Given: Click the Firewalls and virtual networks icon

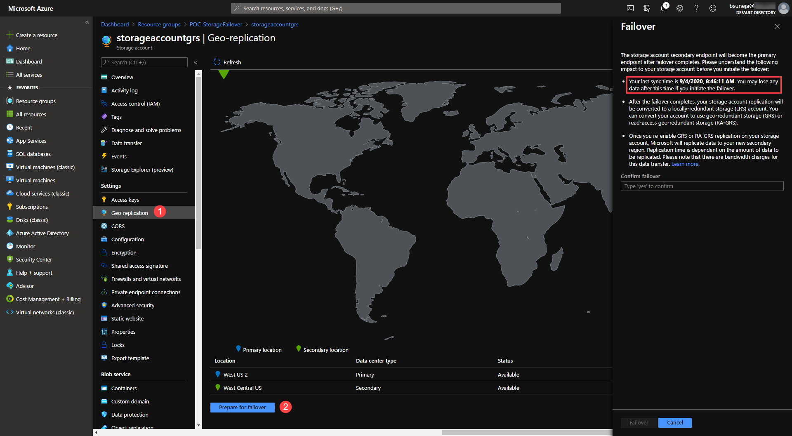Looking at the screenshot, I should tap(104, 279).
